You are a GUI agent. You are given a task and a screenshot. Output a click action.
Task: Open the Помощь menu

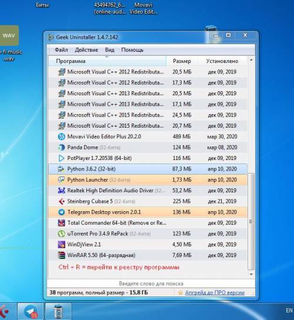coord(132,50)
